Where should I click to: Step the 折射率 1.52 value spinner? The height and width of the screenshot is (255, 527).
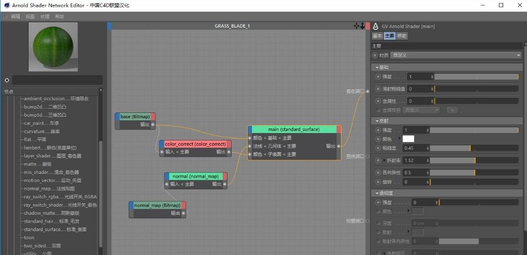tap(427, 160)
